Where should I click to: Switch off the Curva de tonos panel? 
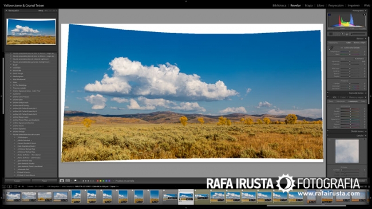click(328, 93)
